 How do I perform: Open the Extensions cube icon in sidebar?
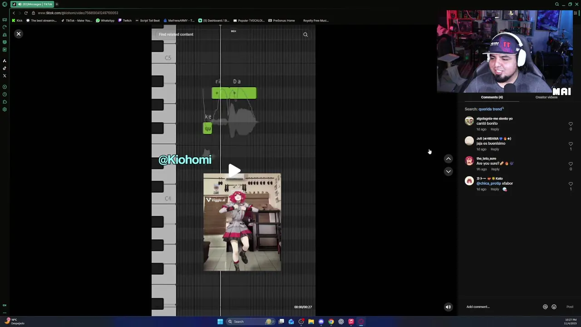(x=5, y=102)
